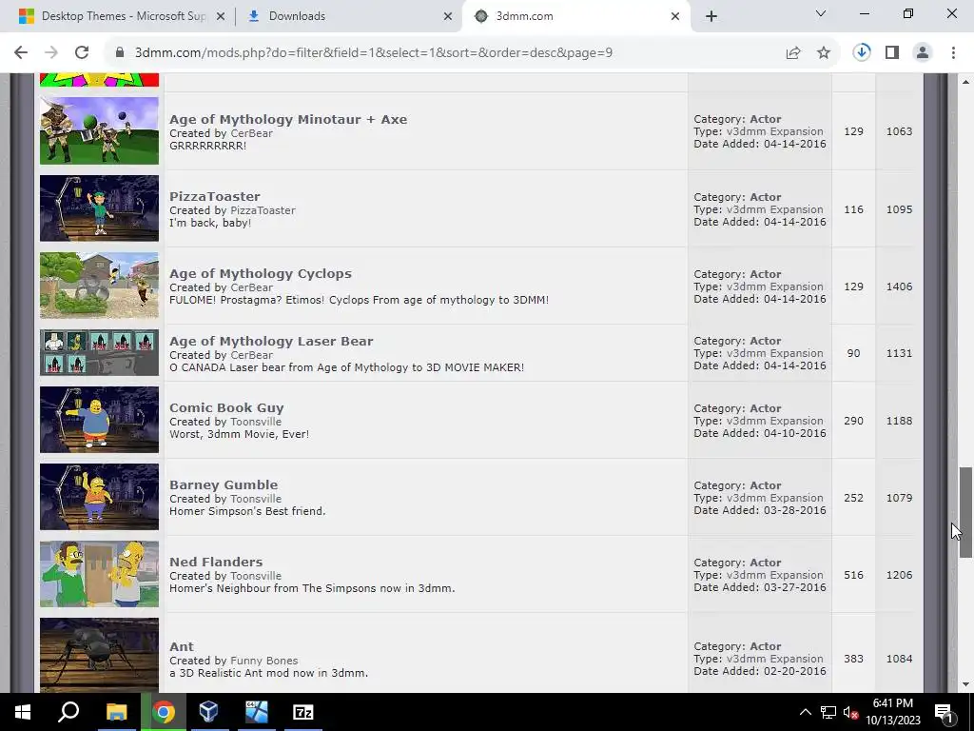Click the Ned Flanders thumbnail

point(99,574)
